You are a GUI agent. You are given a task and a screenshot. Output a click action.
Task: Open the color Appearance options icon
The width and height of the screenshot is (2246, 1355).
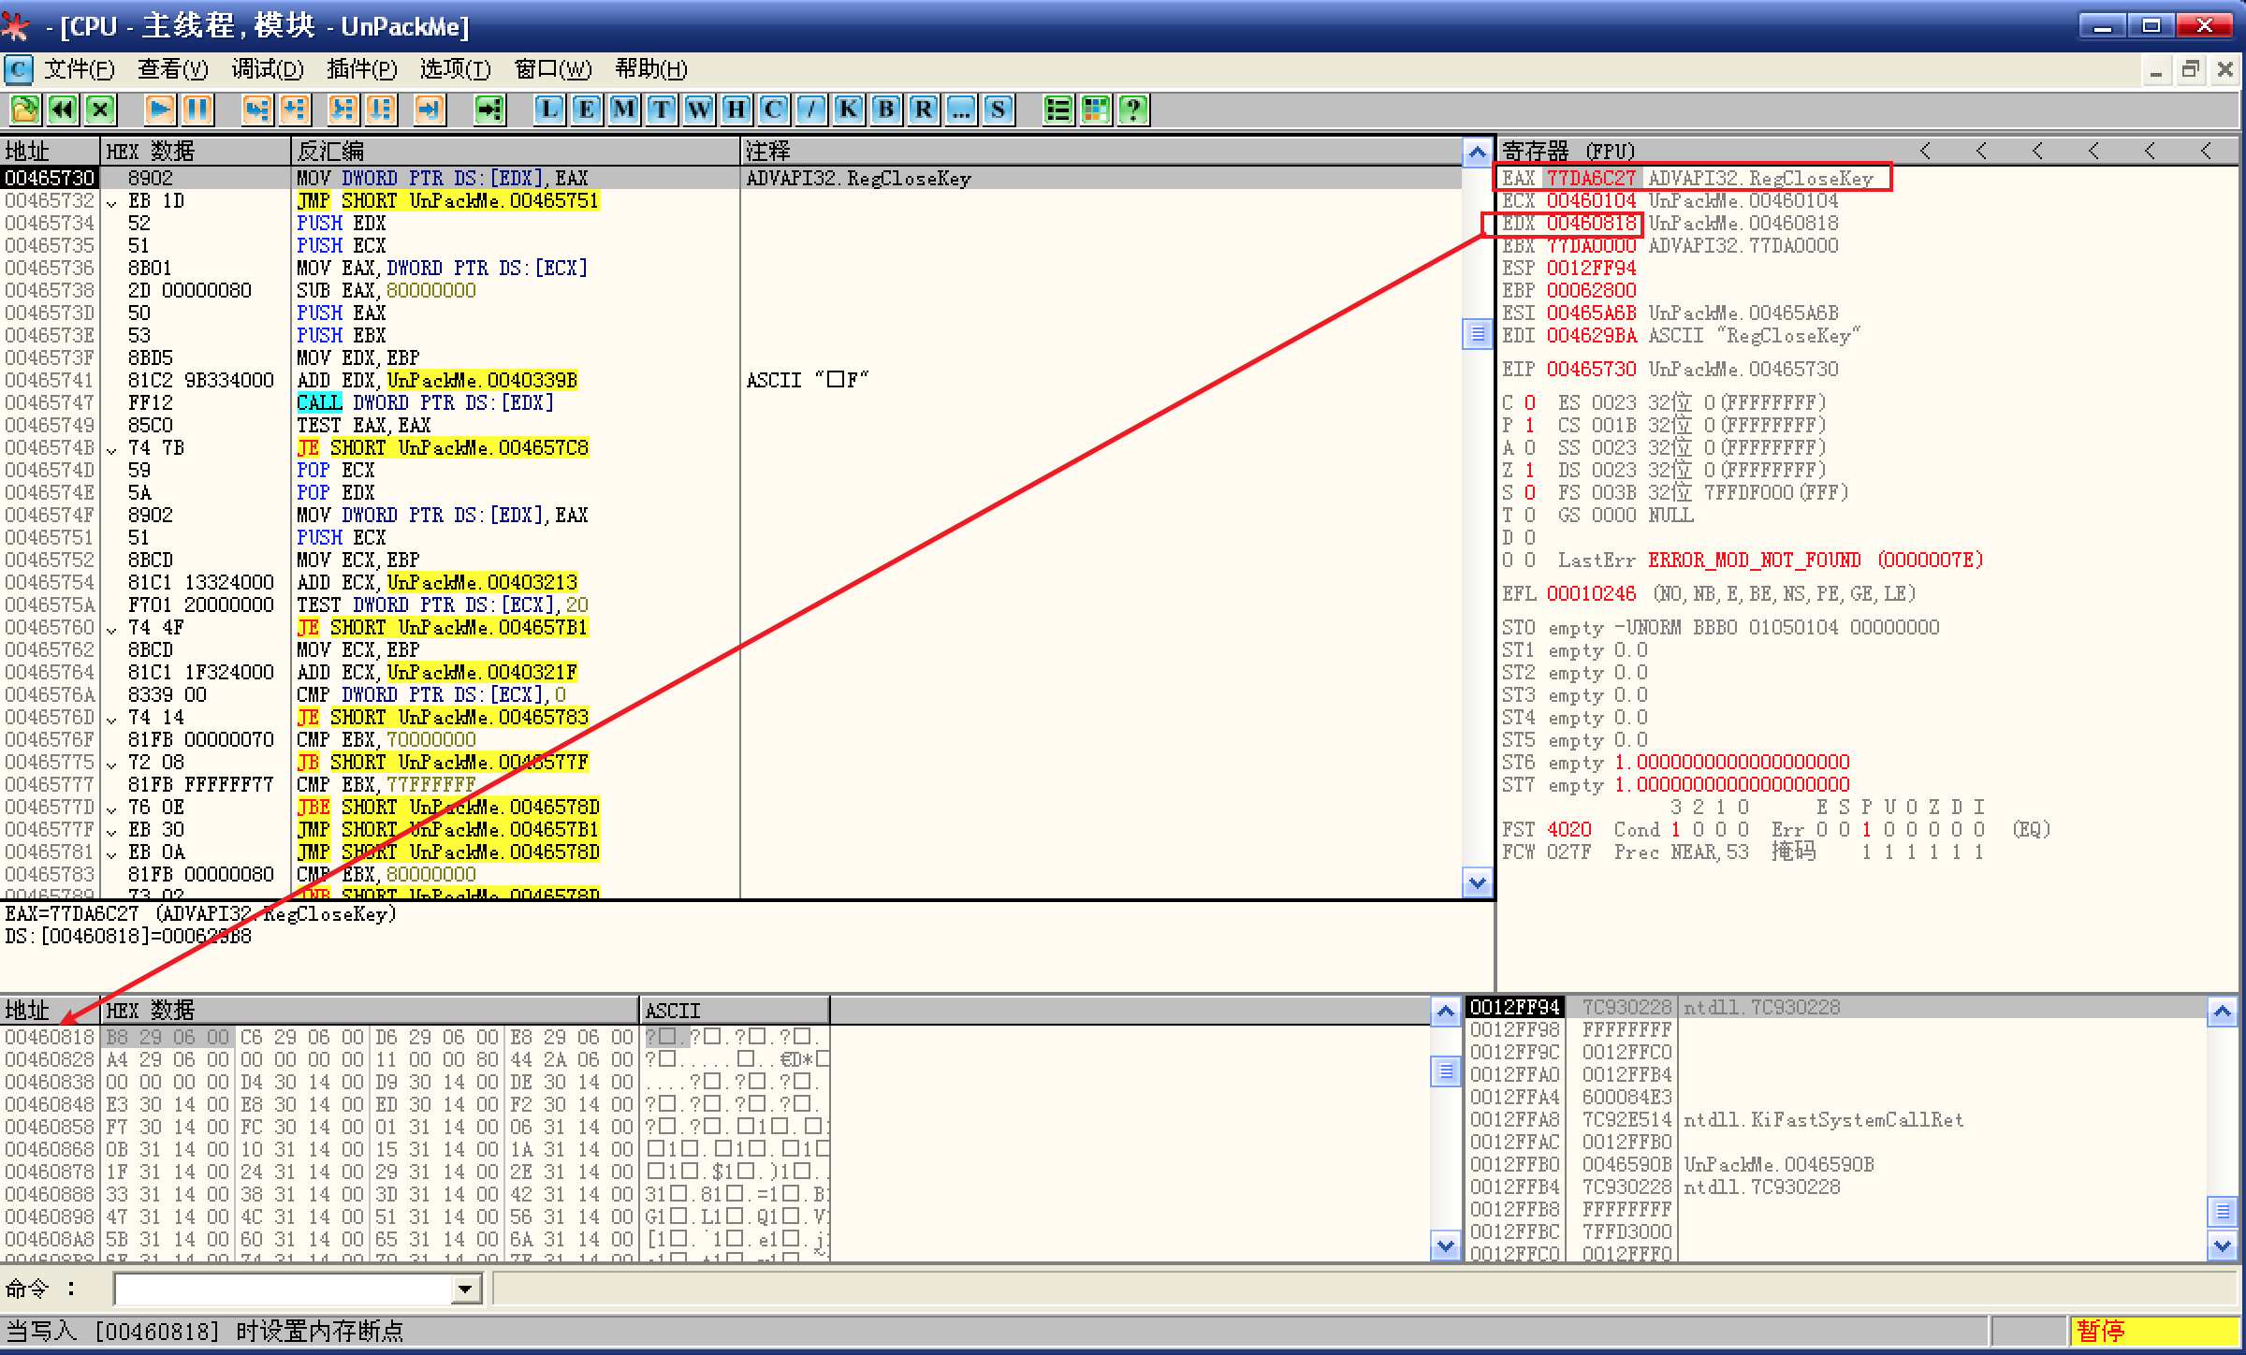1095,109
